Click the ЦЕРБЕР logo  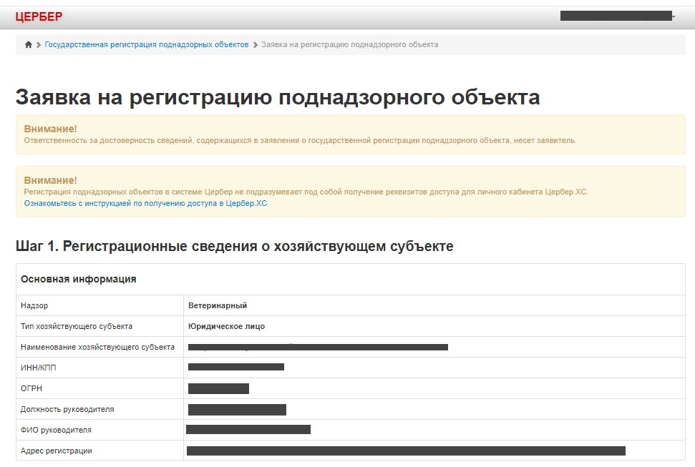click(39, 16)
